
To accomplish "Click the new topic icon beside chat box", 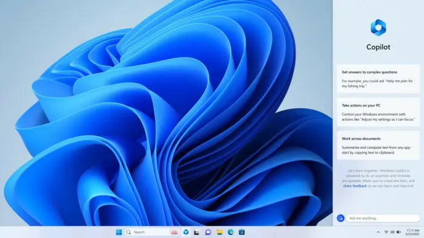I will coord(340,218).
